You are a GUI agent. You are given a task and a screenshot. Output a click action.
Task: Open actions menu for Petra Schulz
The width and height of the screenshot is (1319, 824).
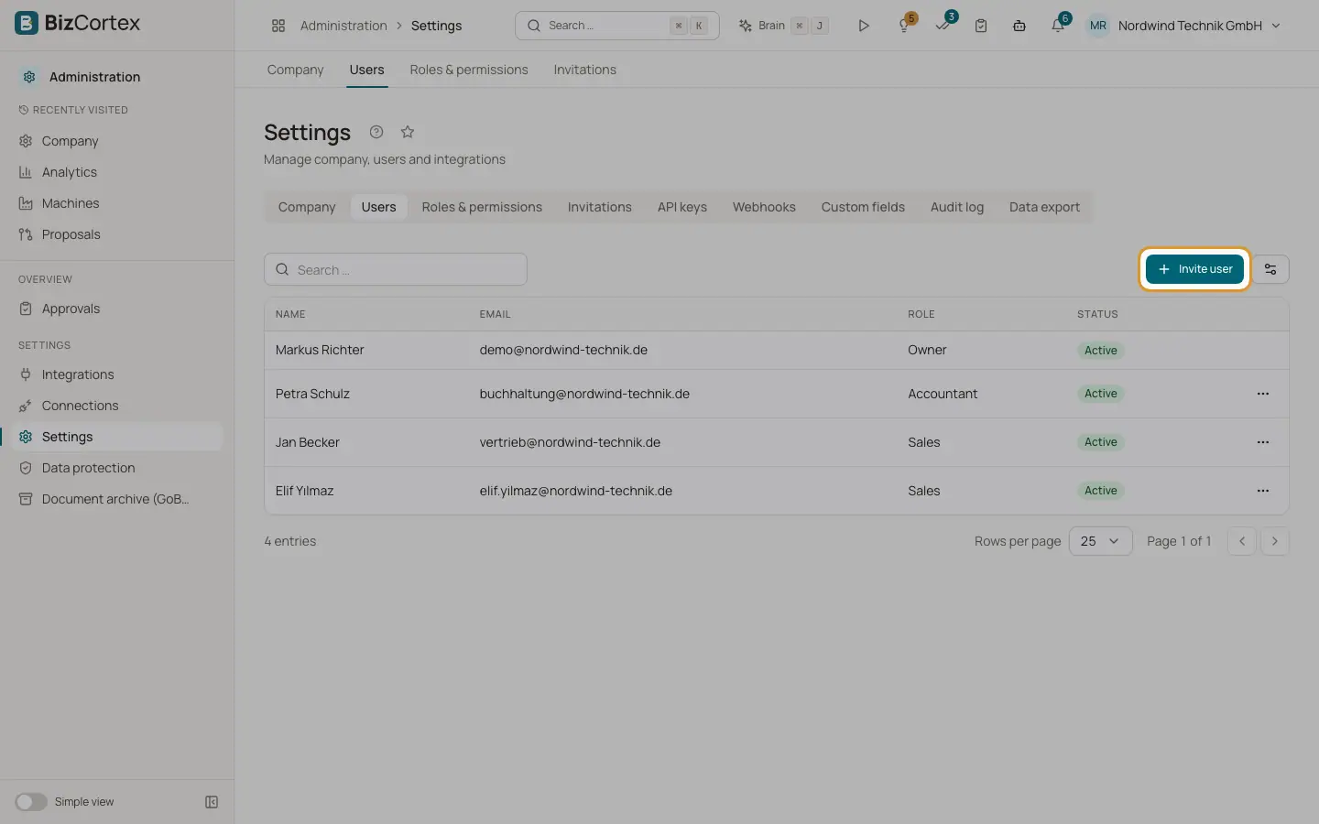tap(1263, 394)
